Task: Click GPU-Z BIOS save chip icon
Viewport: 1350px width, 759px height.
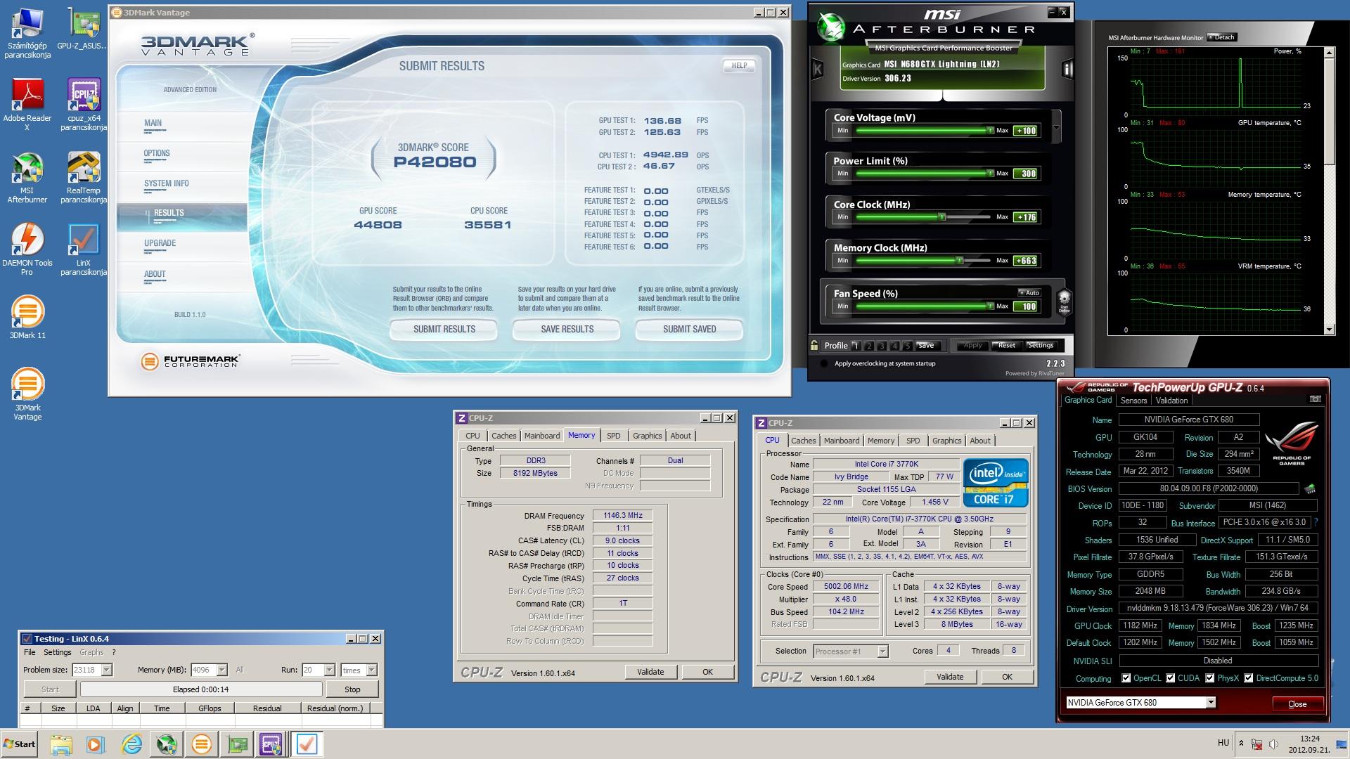Action: [x=1309, y=488]
